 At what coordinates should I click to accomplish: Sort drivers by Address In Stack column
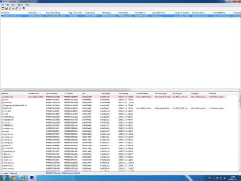pos(34,94)
